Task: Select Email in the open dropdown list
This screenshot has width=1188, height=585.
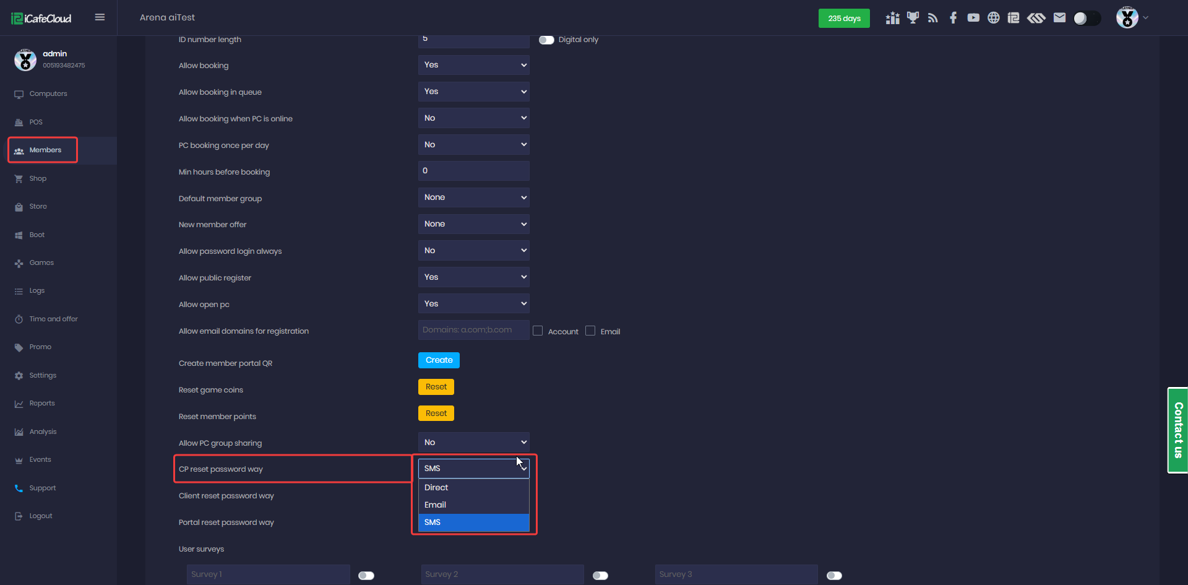Action: point(474,505)
